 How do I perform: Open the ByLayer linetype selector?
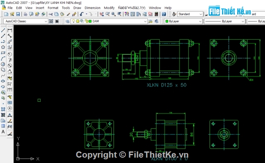[x=224, y=21]
